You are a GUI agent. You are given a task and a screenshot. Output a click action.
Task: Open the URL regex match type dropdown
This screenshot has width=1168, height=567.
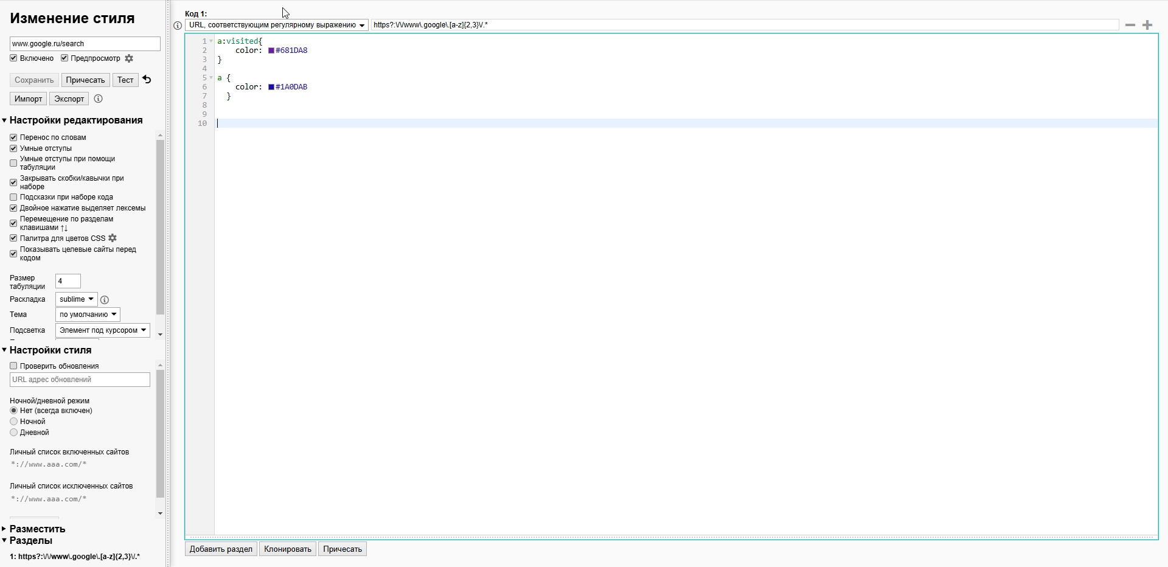pyautogui.click(x=276, y=25)
